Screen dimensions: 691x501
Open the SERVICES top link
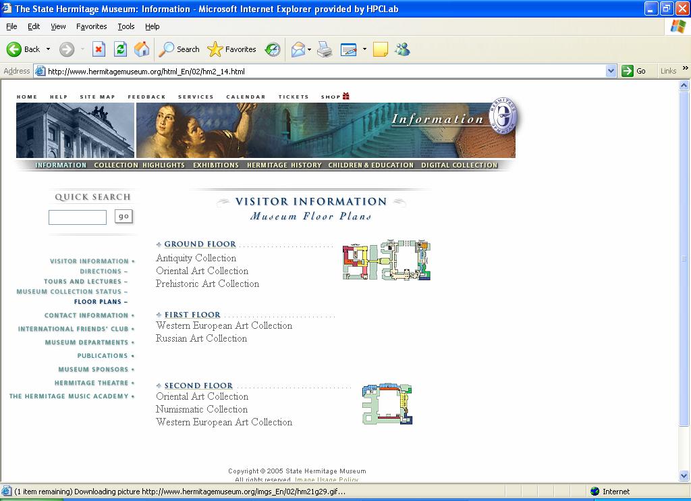tap(196, 97)
